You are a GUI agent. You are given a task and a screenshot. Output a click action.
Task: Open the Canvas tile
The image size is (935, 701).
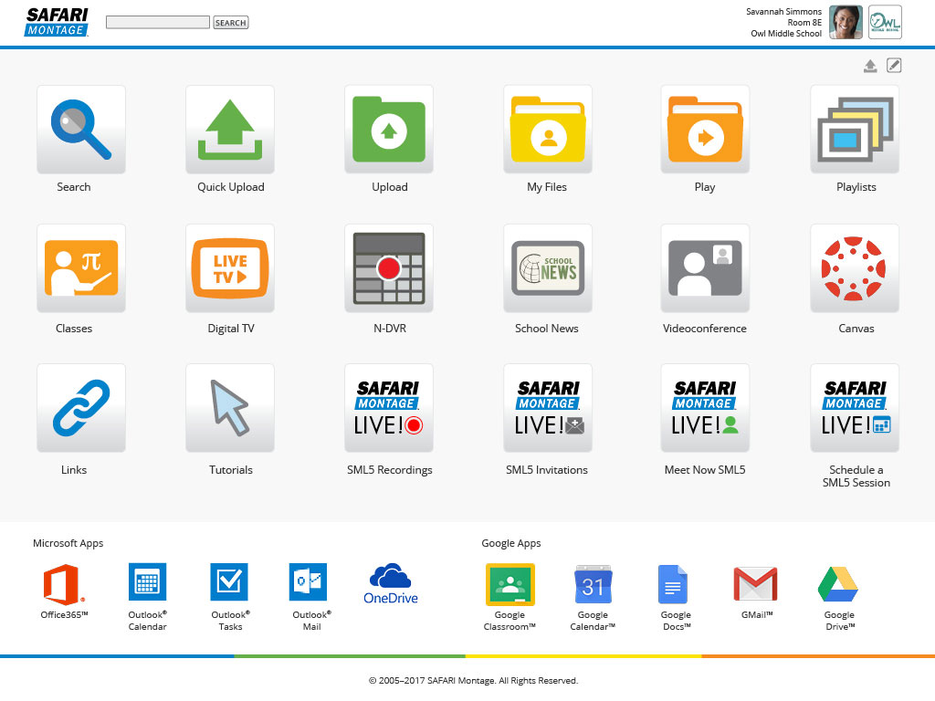click(855, 268)
